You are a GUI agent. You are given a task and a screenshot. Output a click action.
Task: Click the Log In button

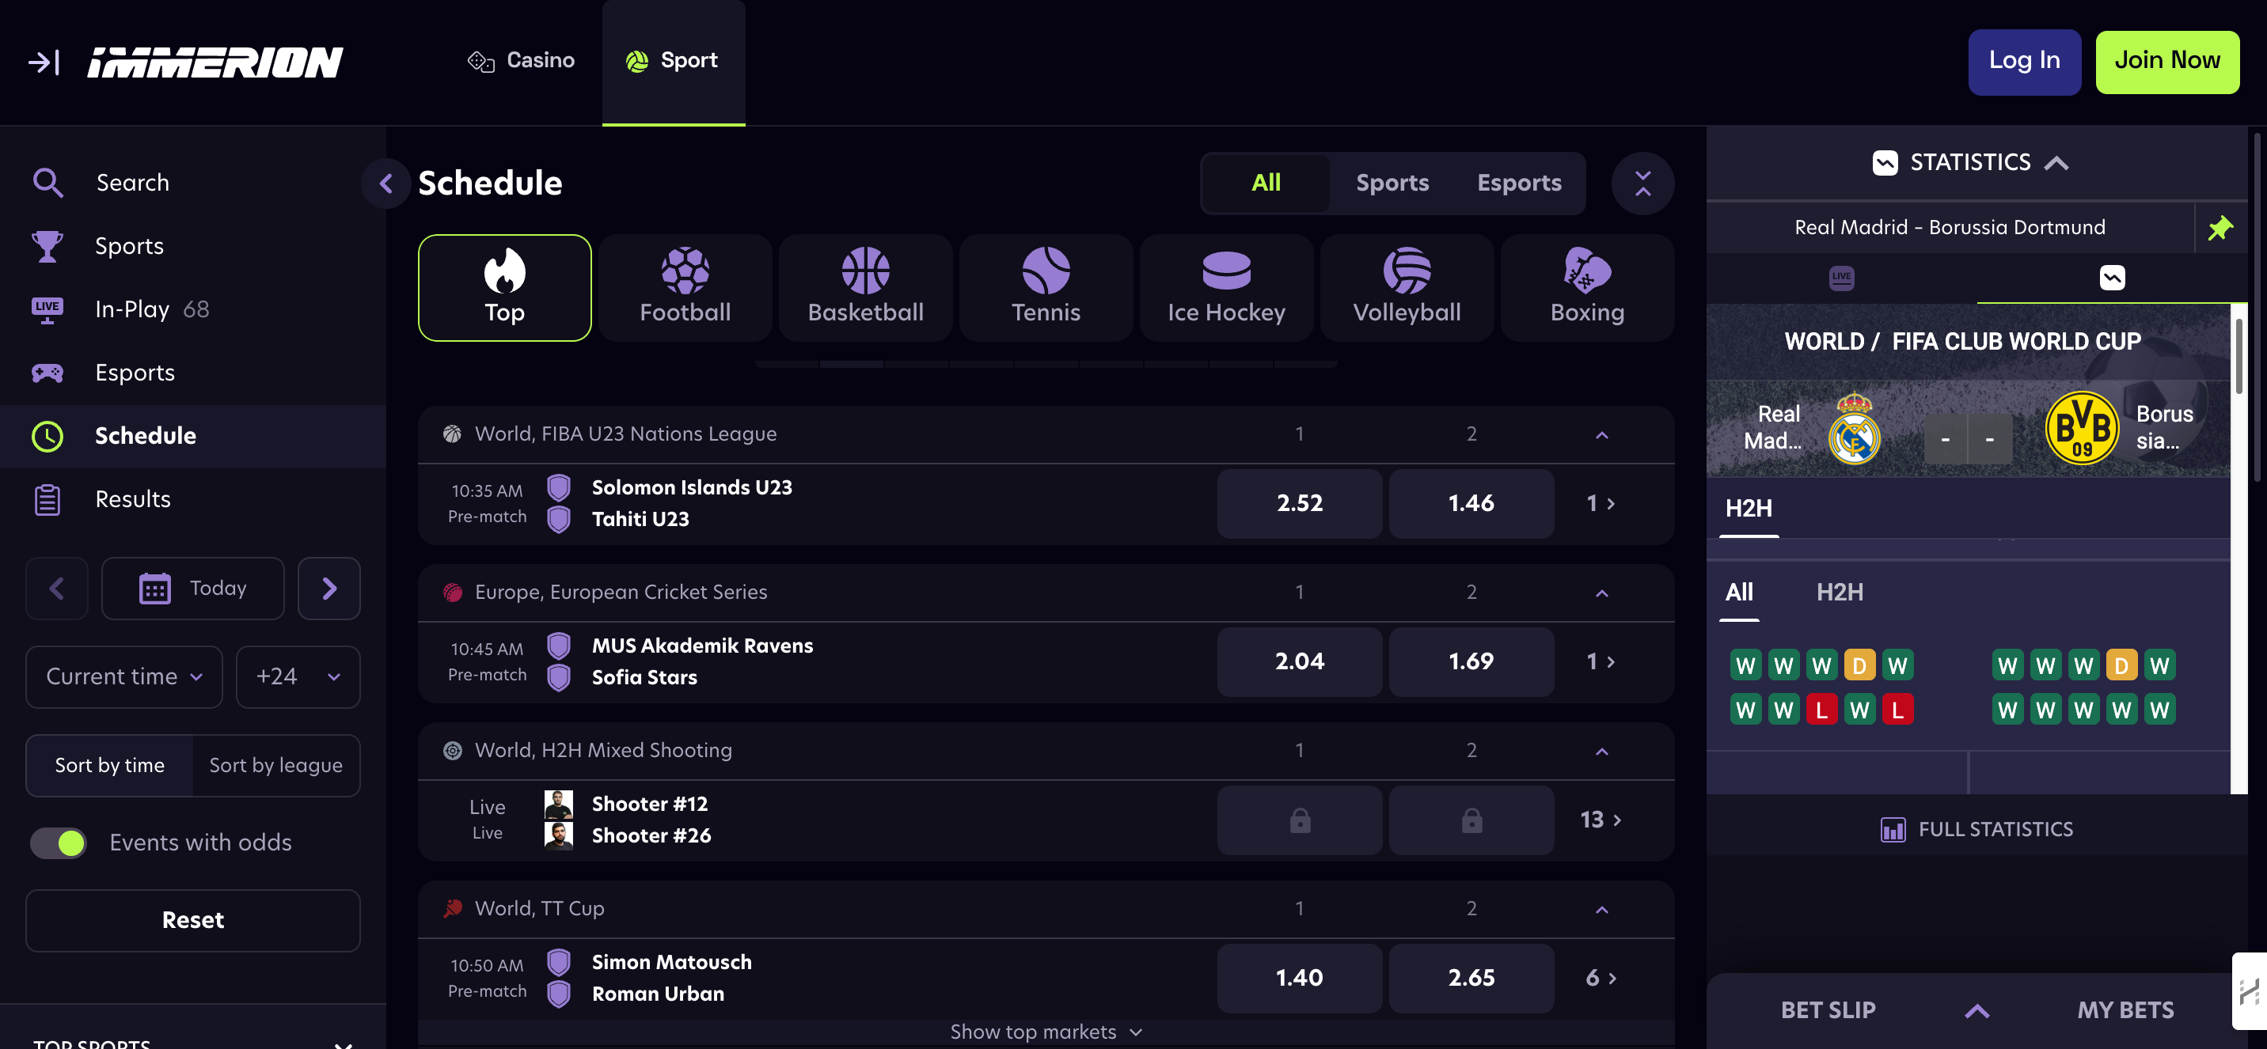coord(2024,62)
